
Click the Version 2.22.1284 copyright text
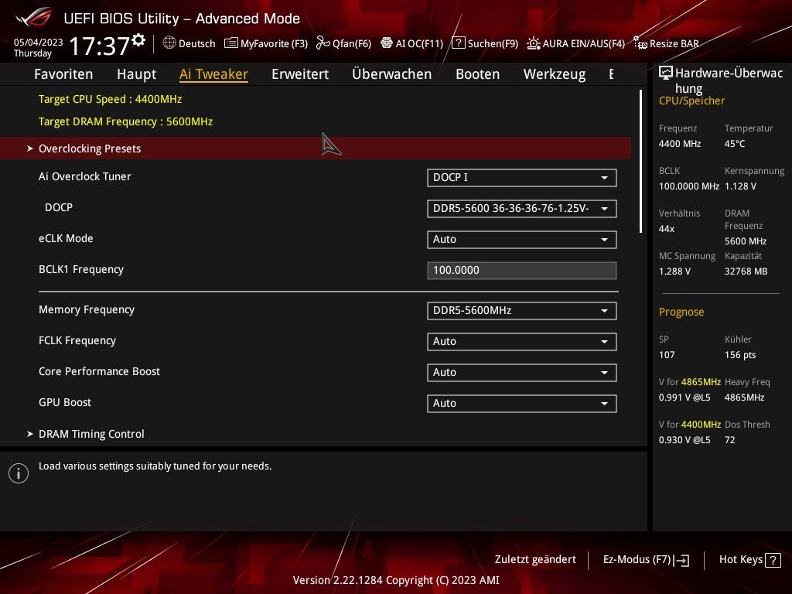coord(396,580)
